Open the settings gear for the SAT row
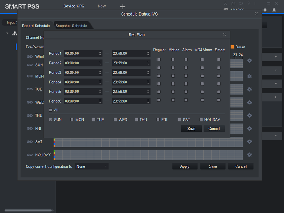284x213 pixels. click(x=250, y=142)
